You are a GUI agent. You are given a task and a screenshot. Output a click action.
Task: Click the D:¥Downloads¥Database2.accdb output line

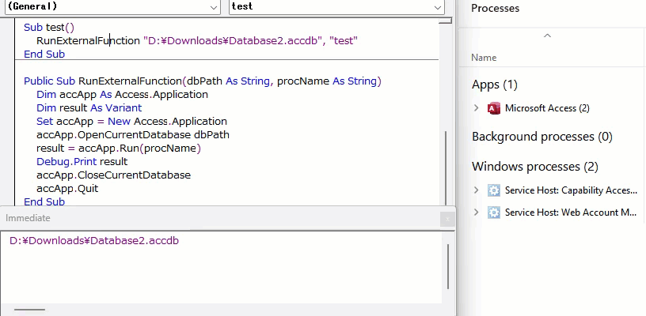tap(94, 241)
